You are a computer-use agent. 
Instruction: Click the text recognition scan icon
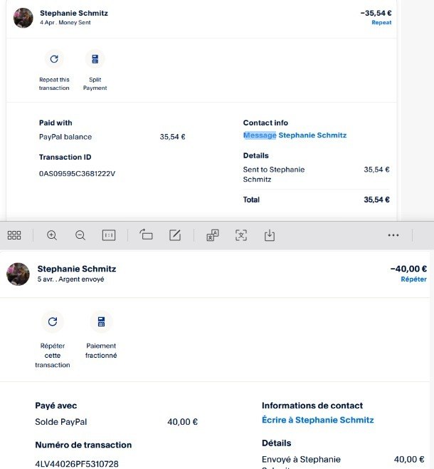point(241,235)
